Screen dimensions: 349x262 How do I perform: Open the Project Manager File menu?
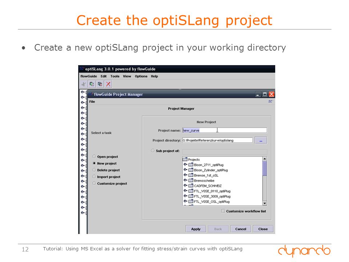coord(92,102)
